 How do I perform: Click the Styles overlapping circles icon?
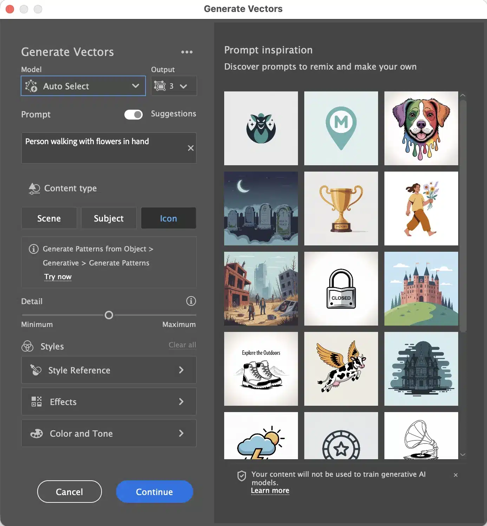pyautogui.click(x=27, y=346)
